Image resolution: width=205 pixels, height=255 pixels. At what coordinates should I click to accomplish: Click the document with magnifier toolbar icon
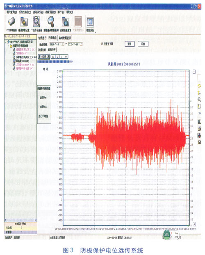(36, 22)
